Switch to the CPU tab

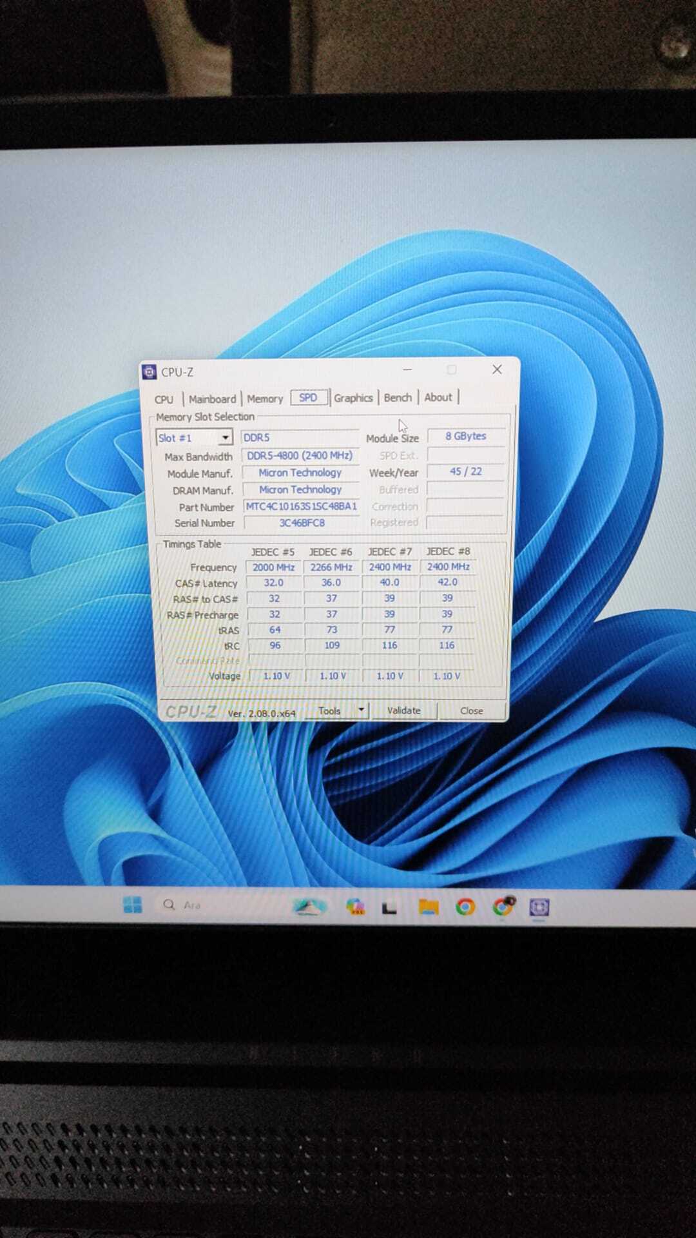[164, 399]
